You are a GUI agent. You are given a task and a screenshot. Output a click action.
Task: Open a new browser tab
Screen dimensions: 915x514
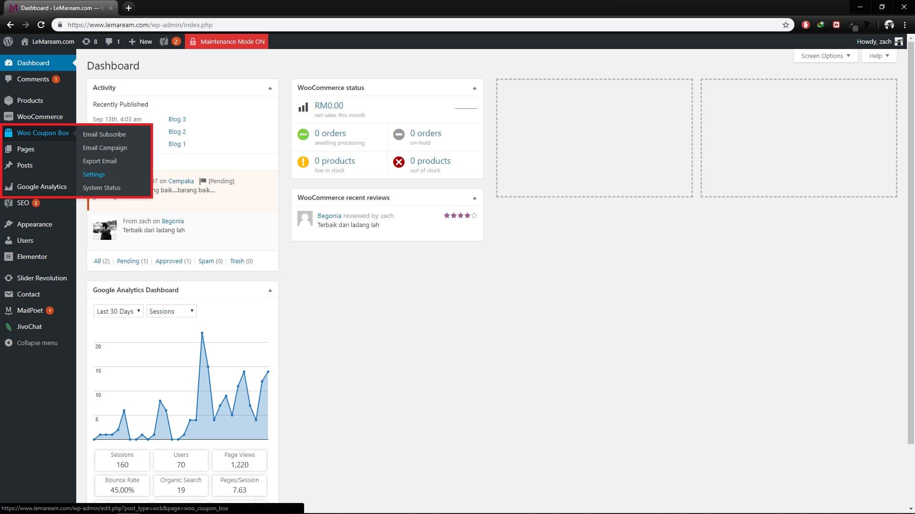(128, 8)
